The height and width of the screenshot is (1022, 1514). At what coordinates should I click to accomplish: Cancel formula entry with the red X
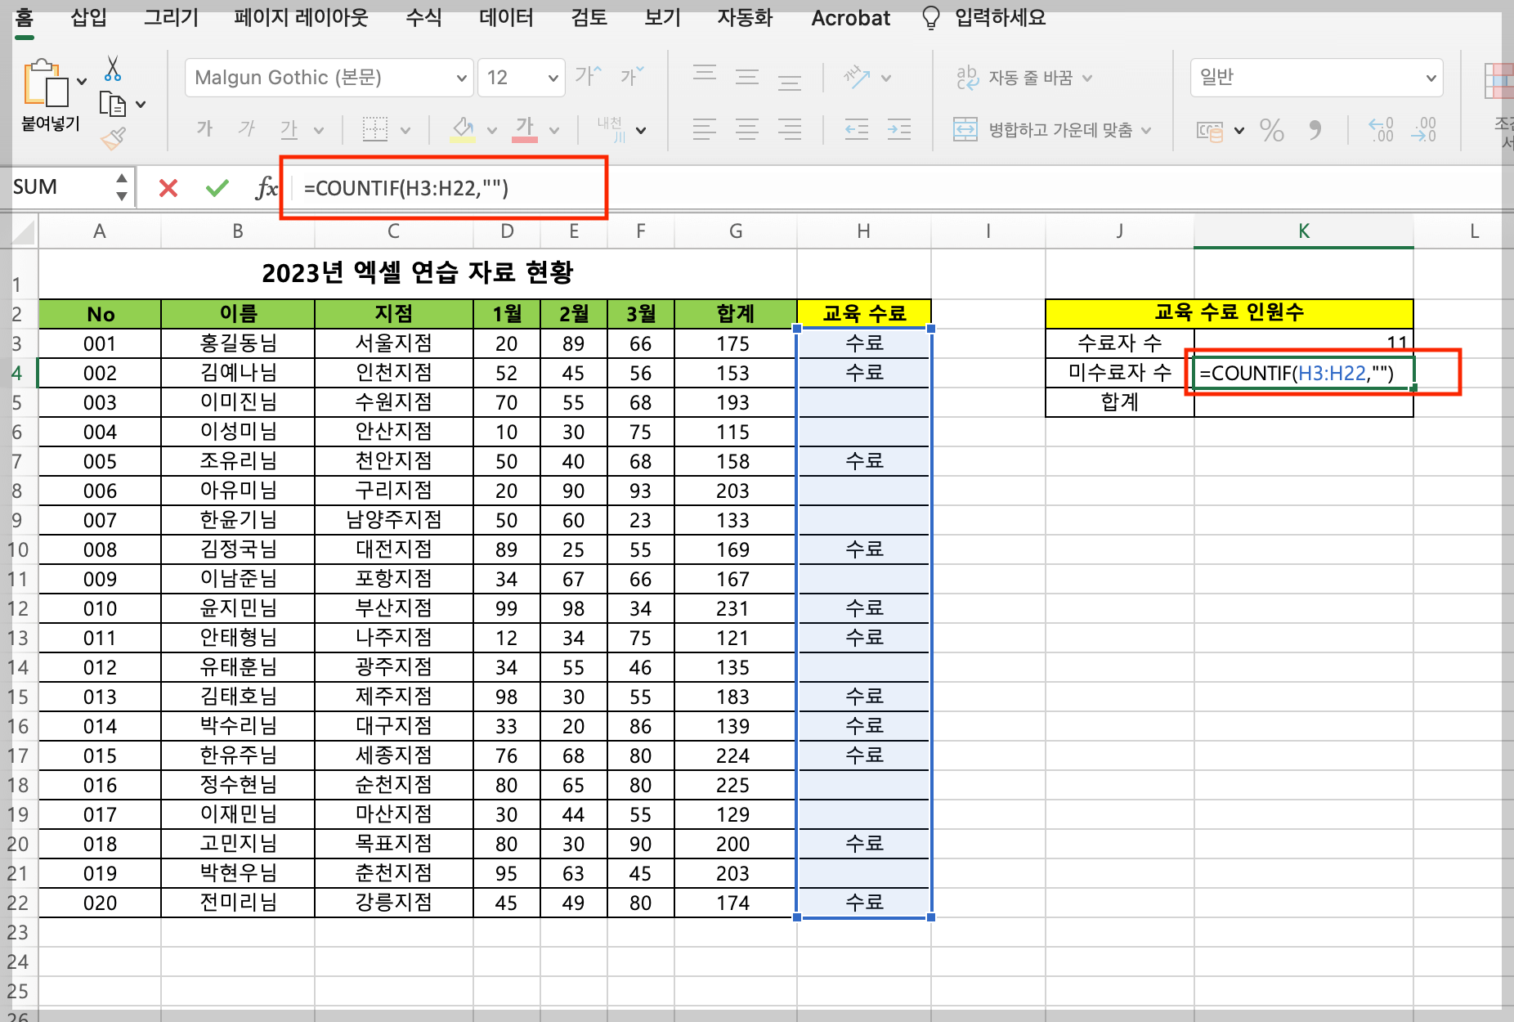(168, 187)
